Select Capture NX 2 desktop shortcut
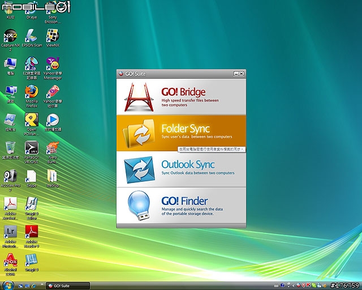Image resolution: width=362 pixels, height=290 pixels. click(x=10, y=40)
